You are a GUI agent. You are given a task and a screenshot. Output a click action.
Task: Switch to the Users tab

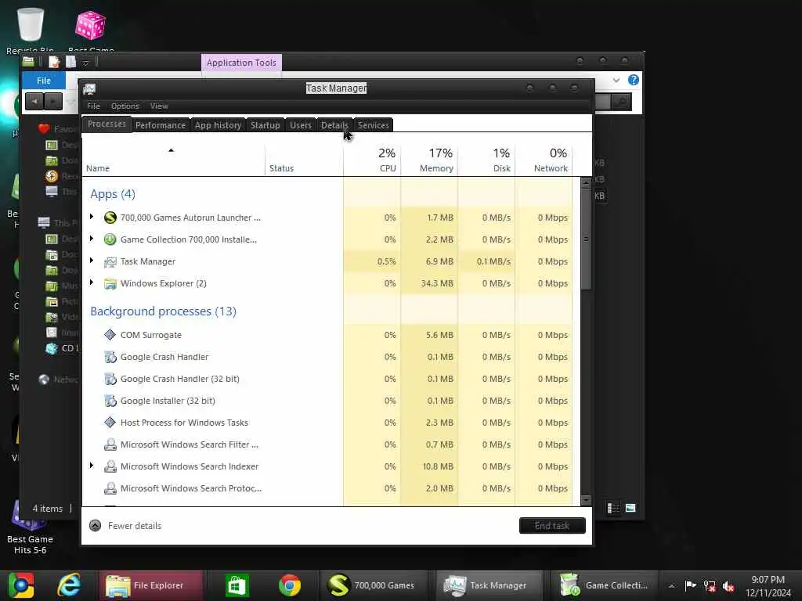[x=301, y=125]
